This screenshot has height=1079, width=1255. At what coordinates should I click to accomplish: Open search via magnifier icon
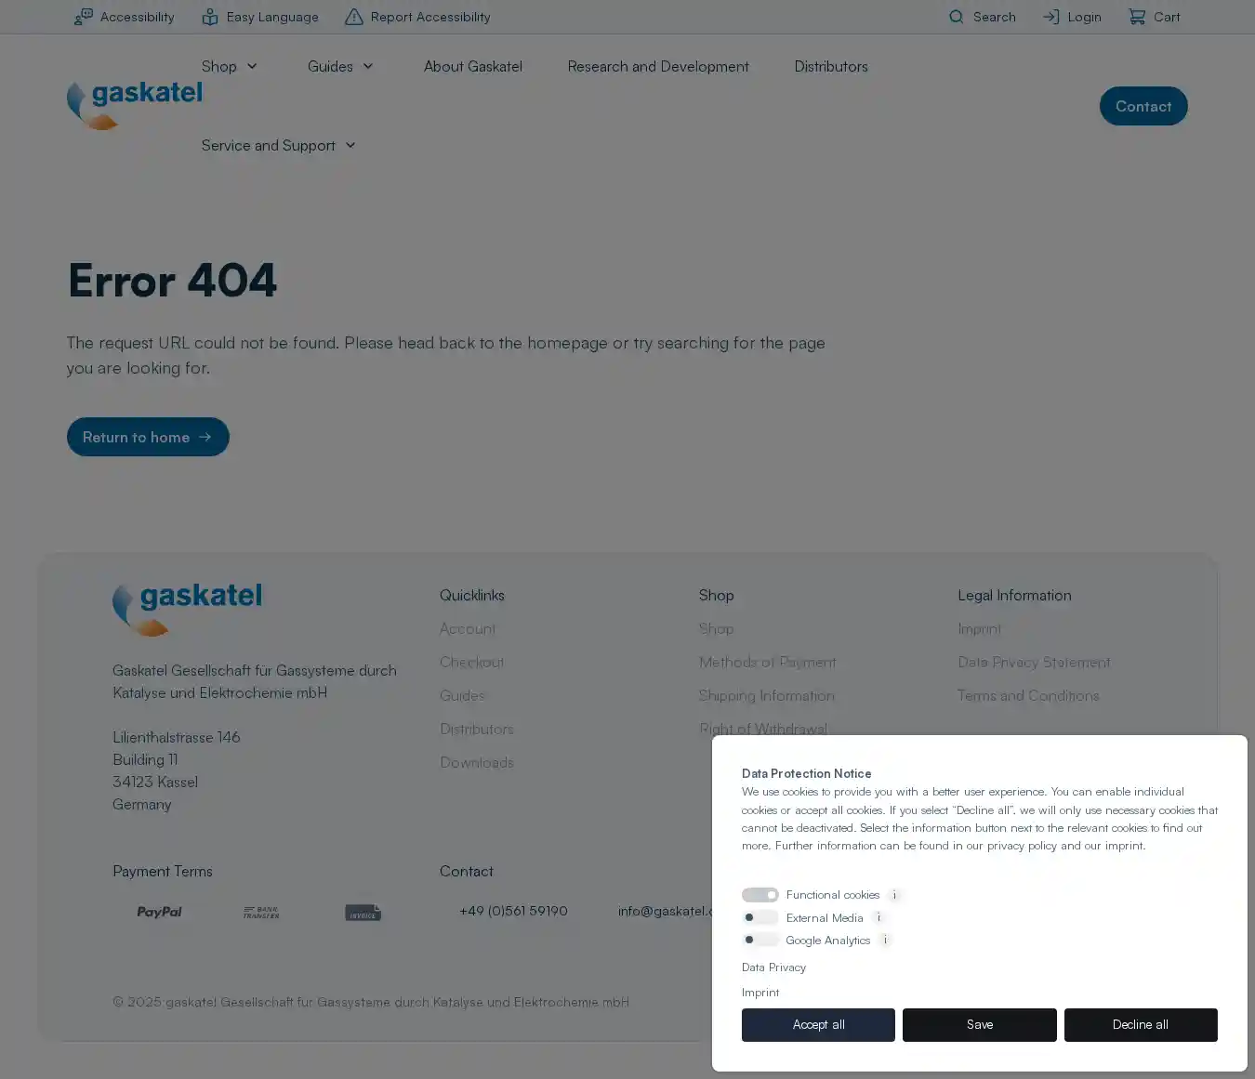click(956, 17)
